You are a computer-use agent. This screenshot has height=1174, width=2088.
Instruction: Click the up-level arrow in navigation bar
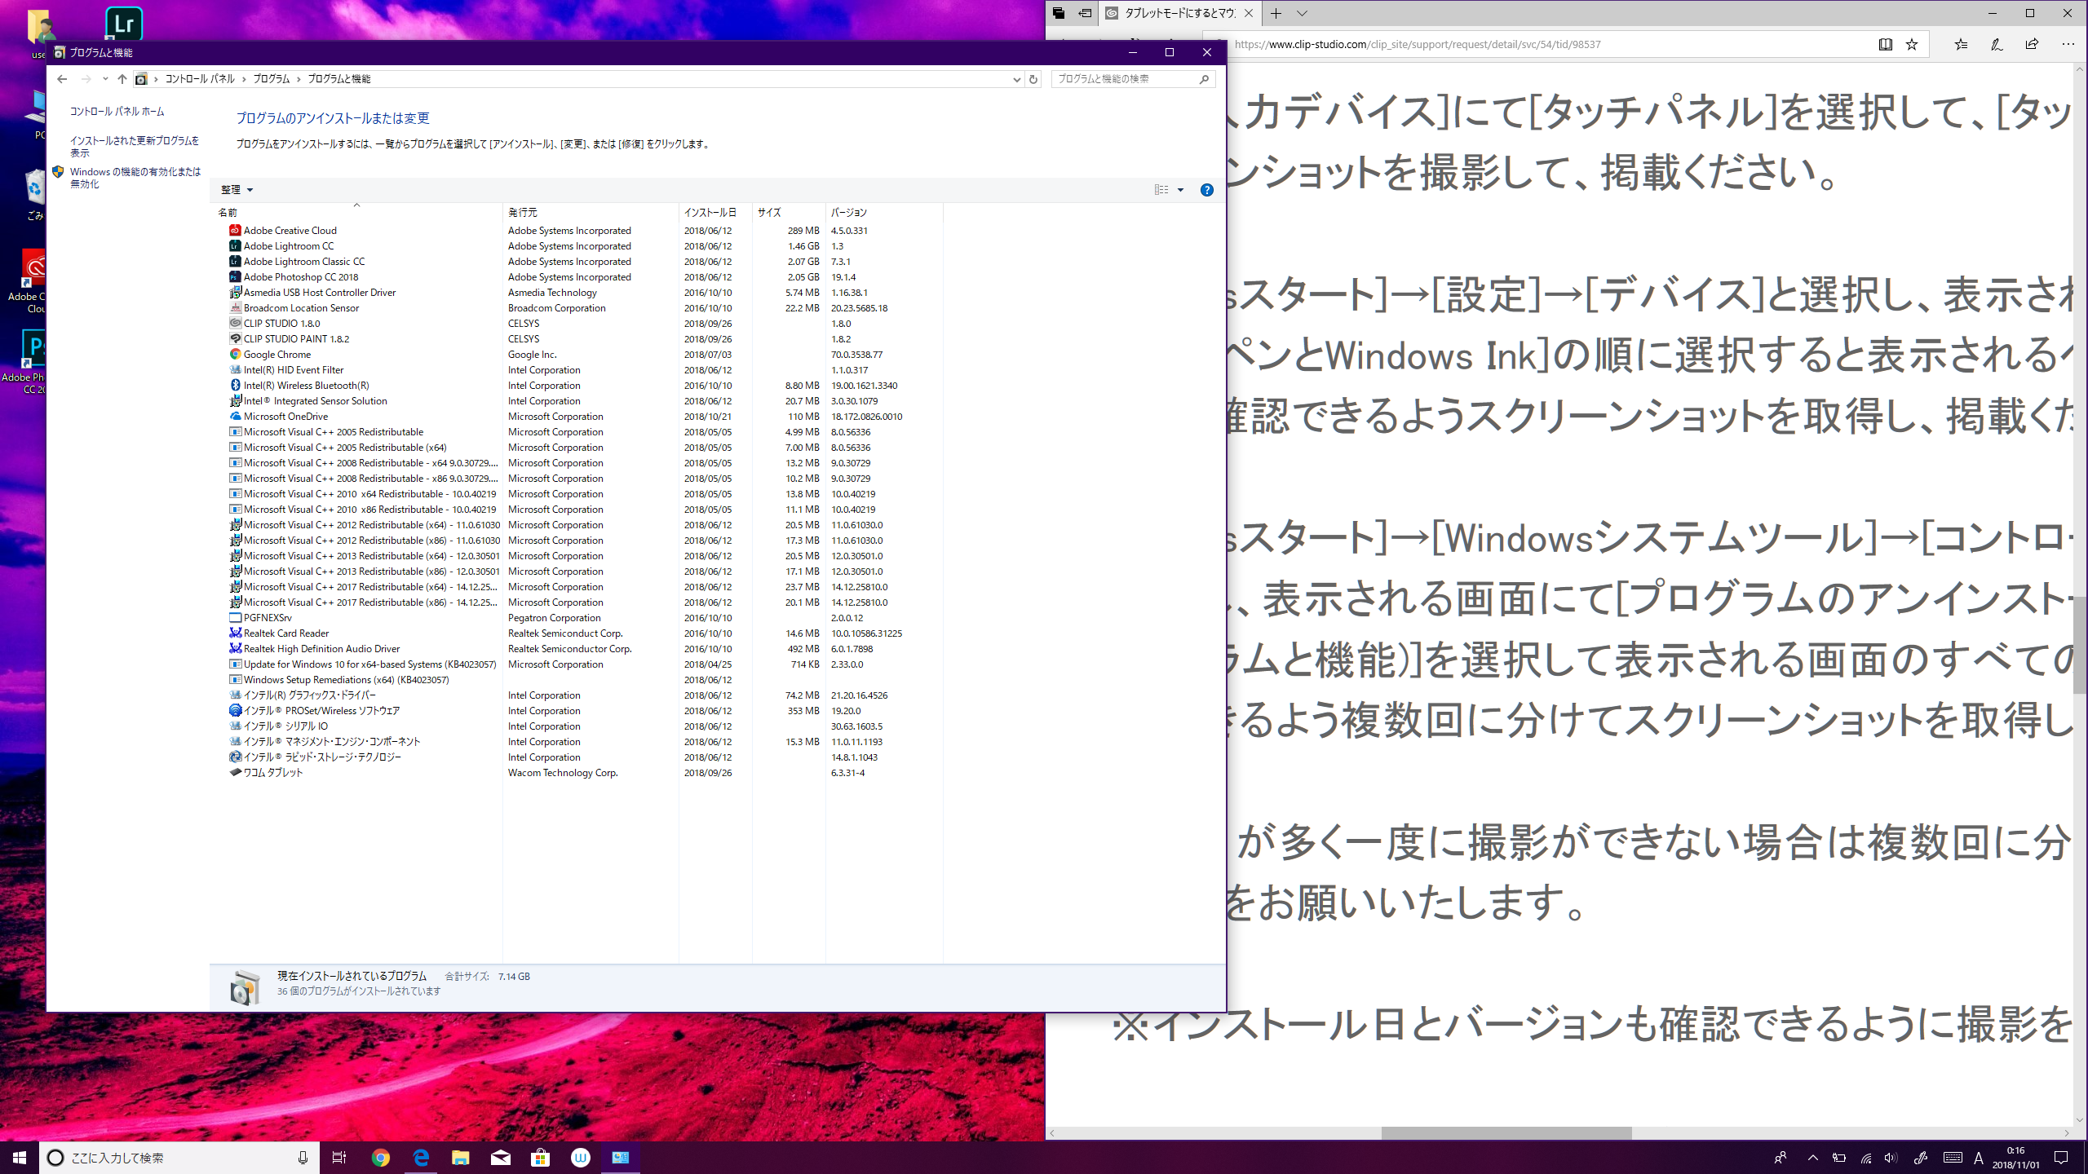click(x=122, y=79)
